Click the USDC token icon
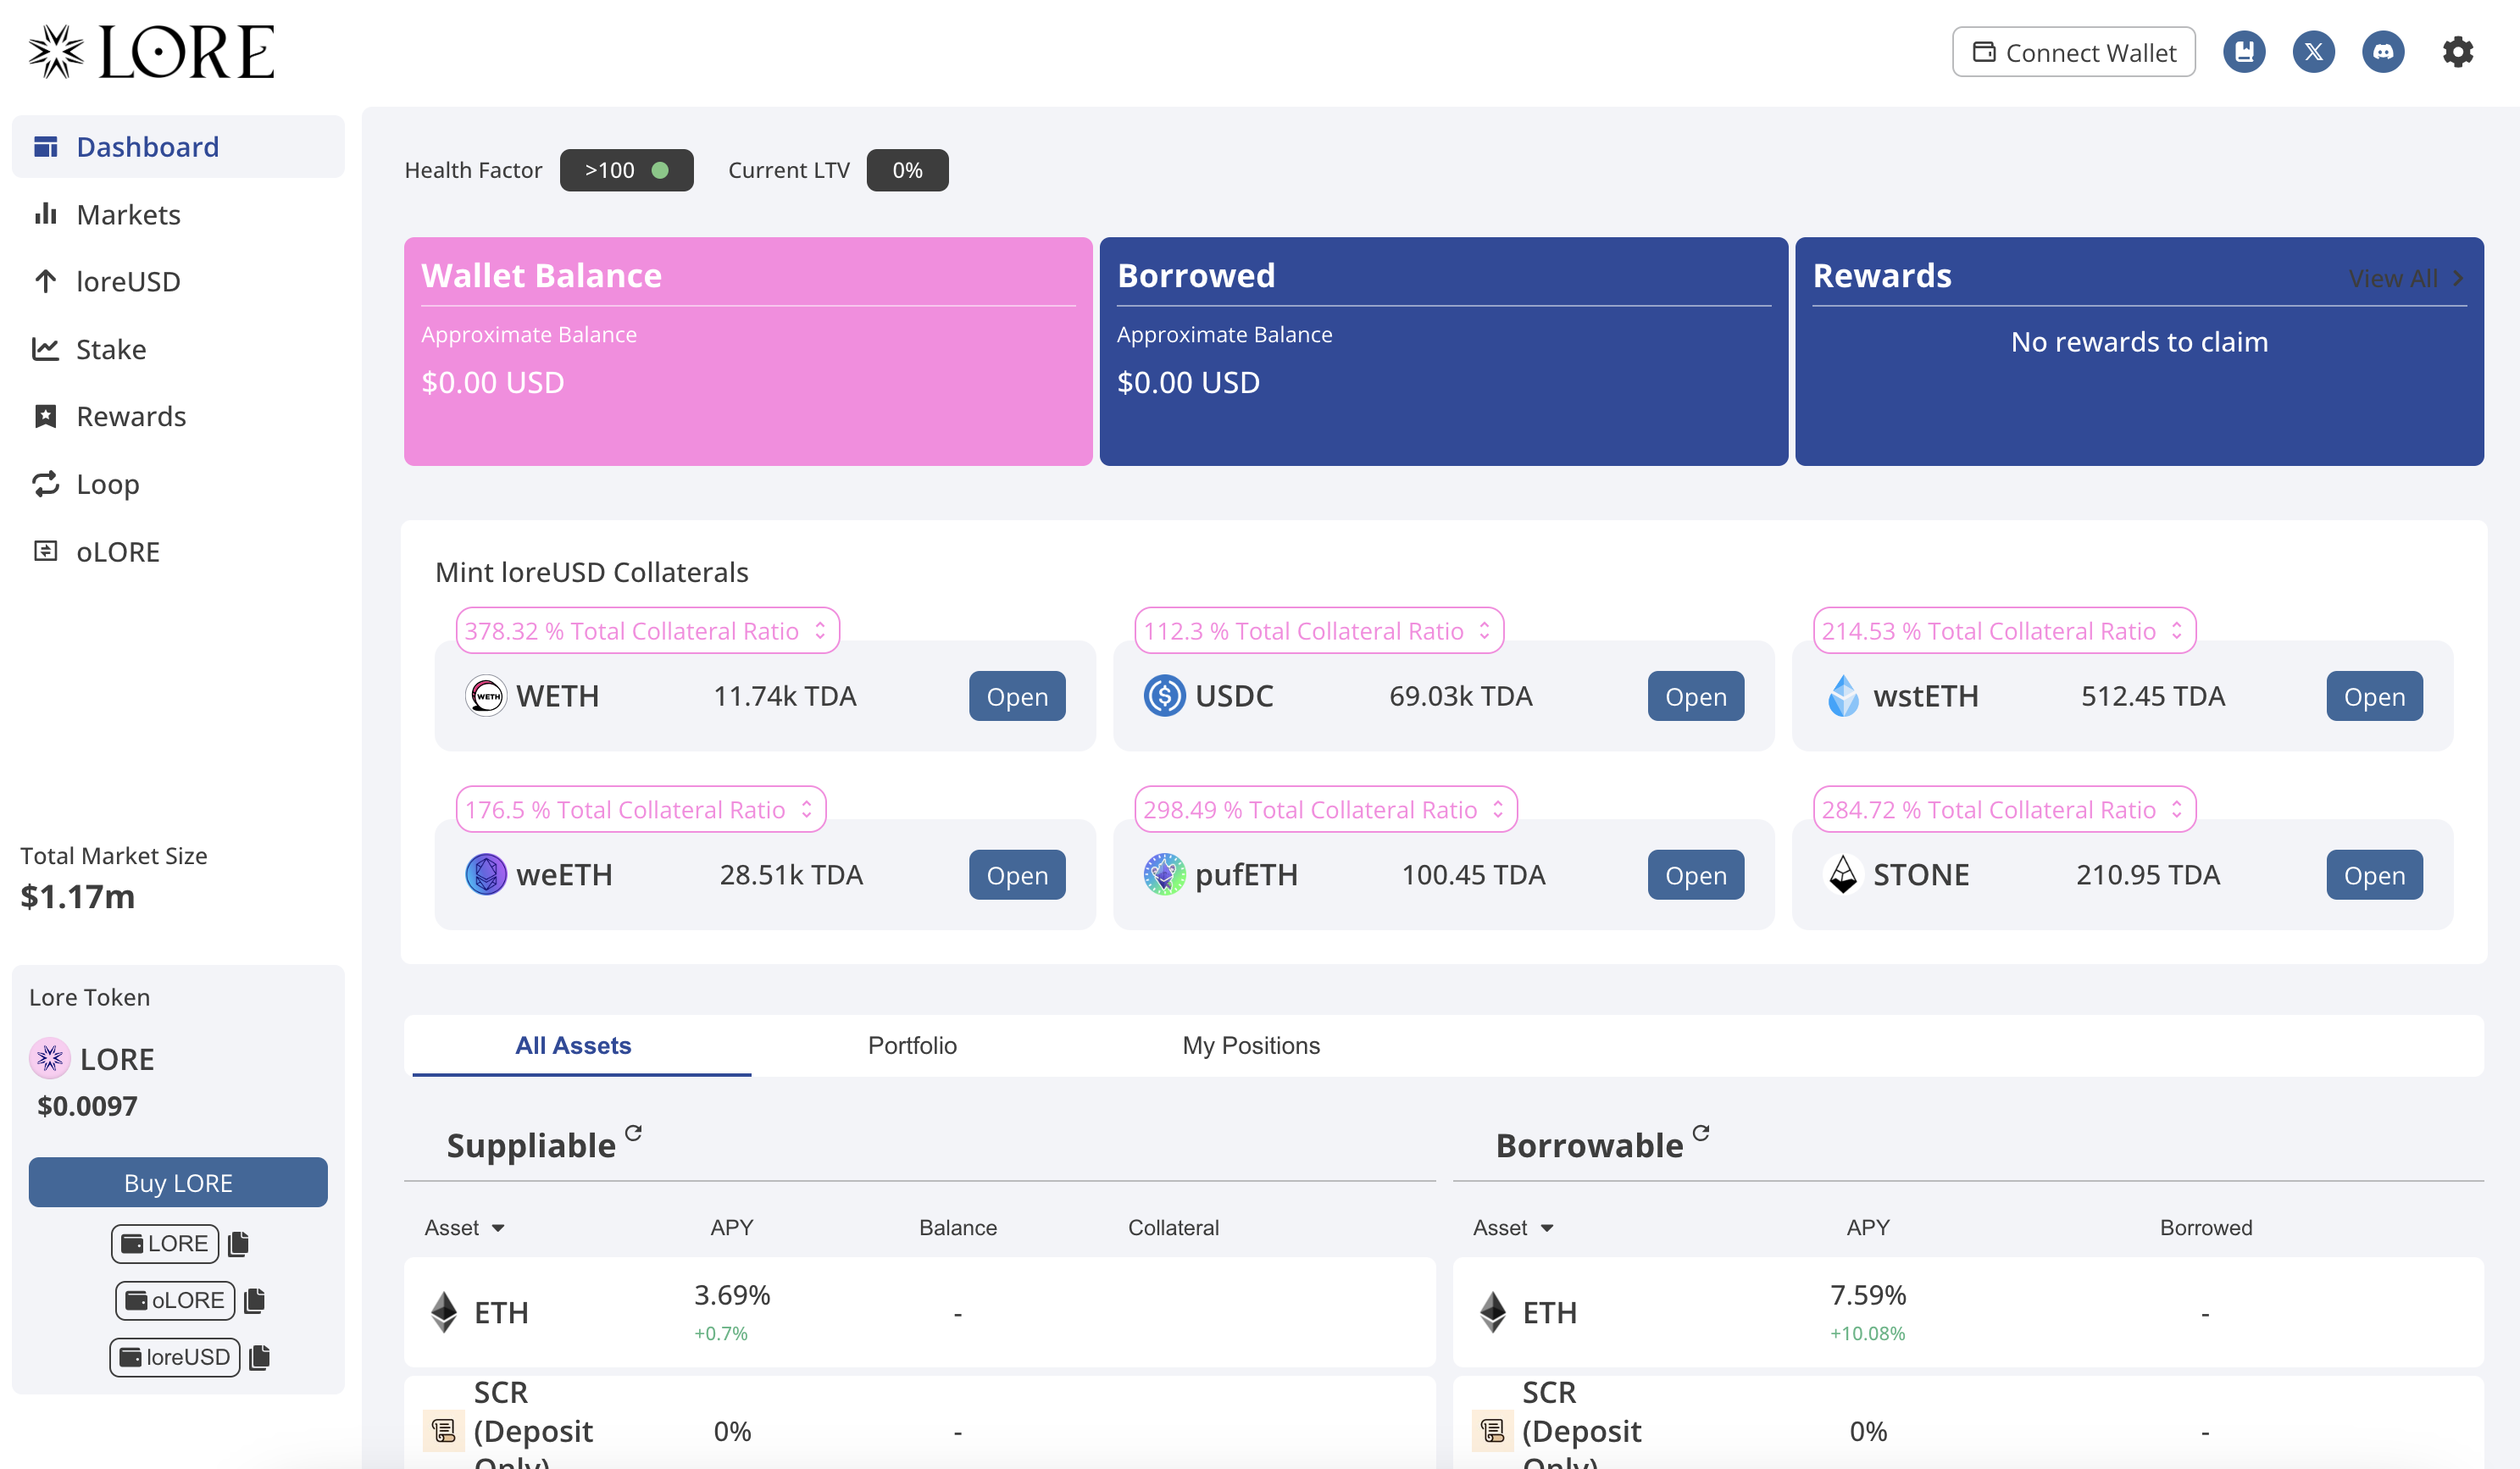The height and width of the screenshot is (1469, 2520). pos(1164,696)
